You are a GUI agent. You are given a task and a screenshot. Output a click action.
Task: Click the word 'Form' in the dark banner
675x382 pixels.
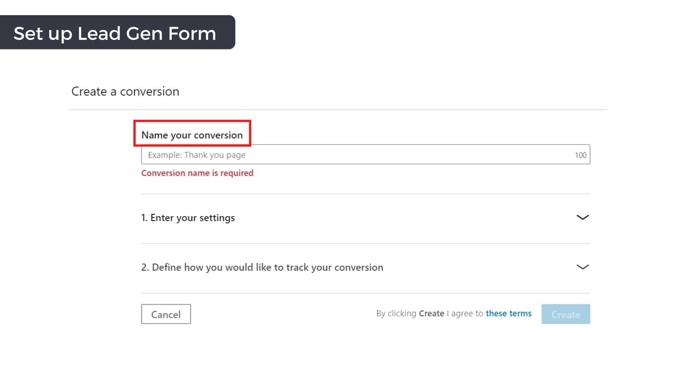coord(192,33)
